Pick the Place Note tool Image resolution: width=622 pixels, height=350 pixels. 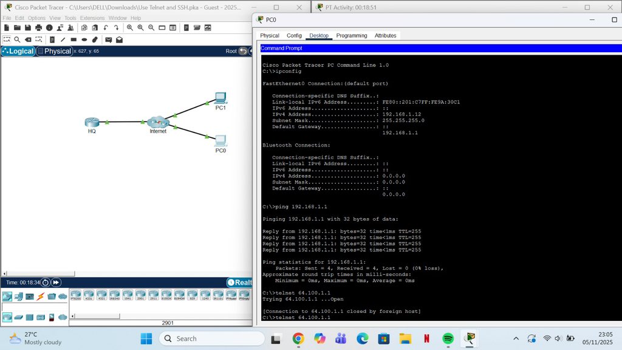(52, 39)
